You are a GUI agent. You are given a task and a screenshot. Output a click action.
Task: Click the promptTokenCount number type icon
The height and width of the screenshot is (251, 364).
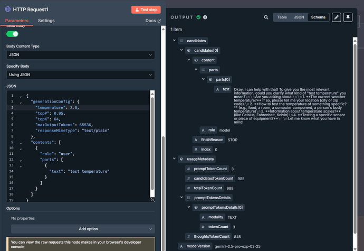(x=189, y=169)
